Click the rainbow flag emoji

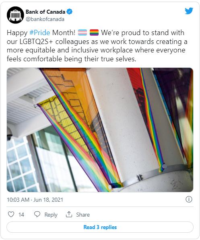coord(94,33)
